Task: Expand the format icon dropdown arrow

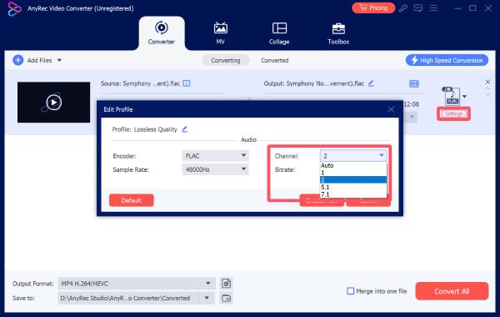Action: (465, 96)
